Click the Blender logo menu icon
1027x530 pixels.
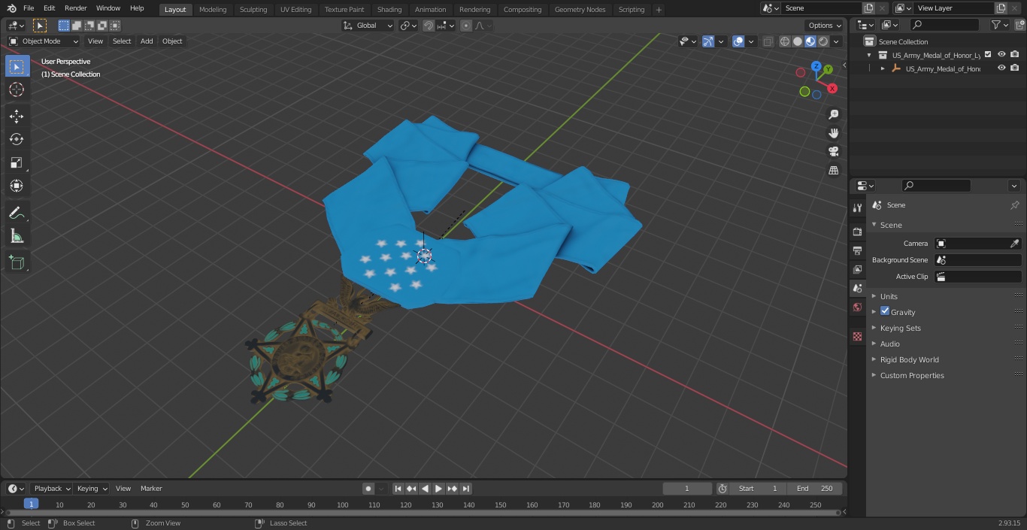12,8
